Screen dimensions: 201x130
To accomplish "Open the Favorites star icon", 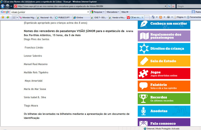I will tap(3, 17).
